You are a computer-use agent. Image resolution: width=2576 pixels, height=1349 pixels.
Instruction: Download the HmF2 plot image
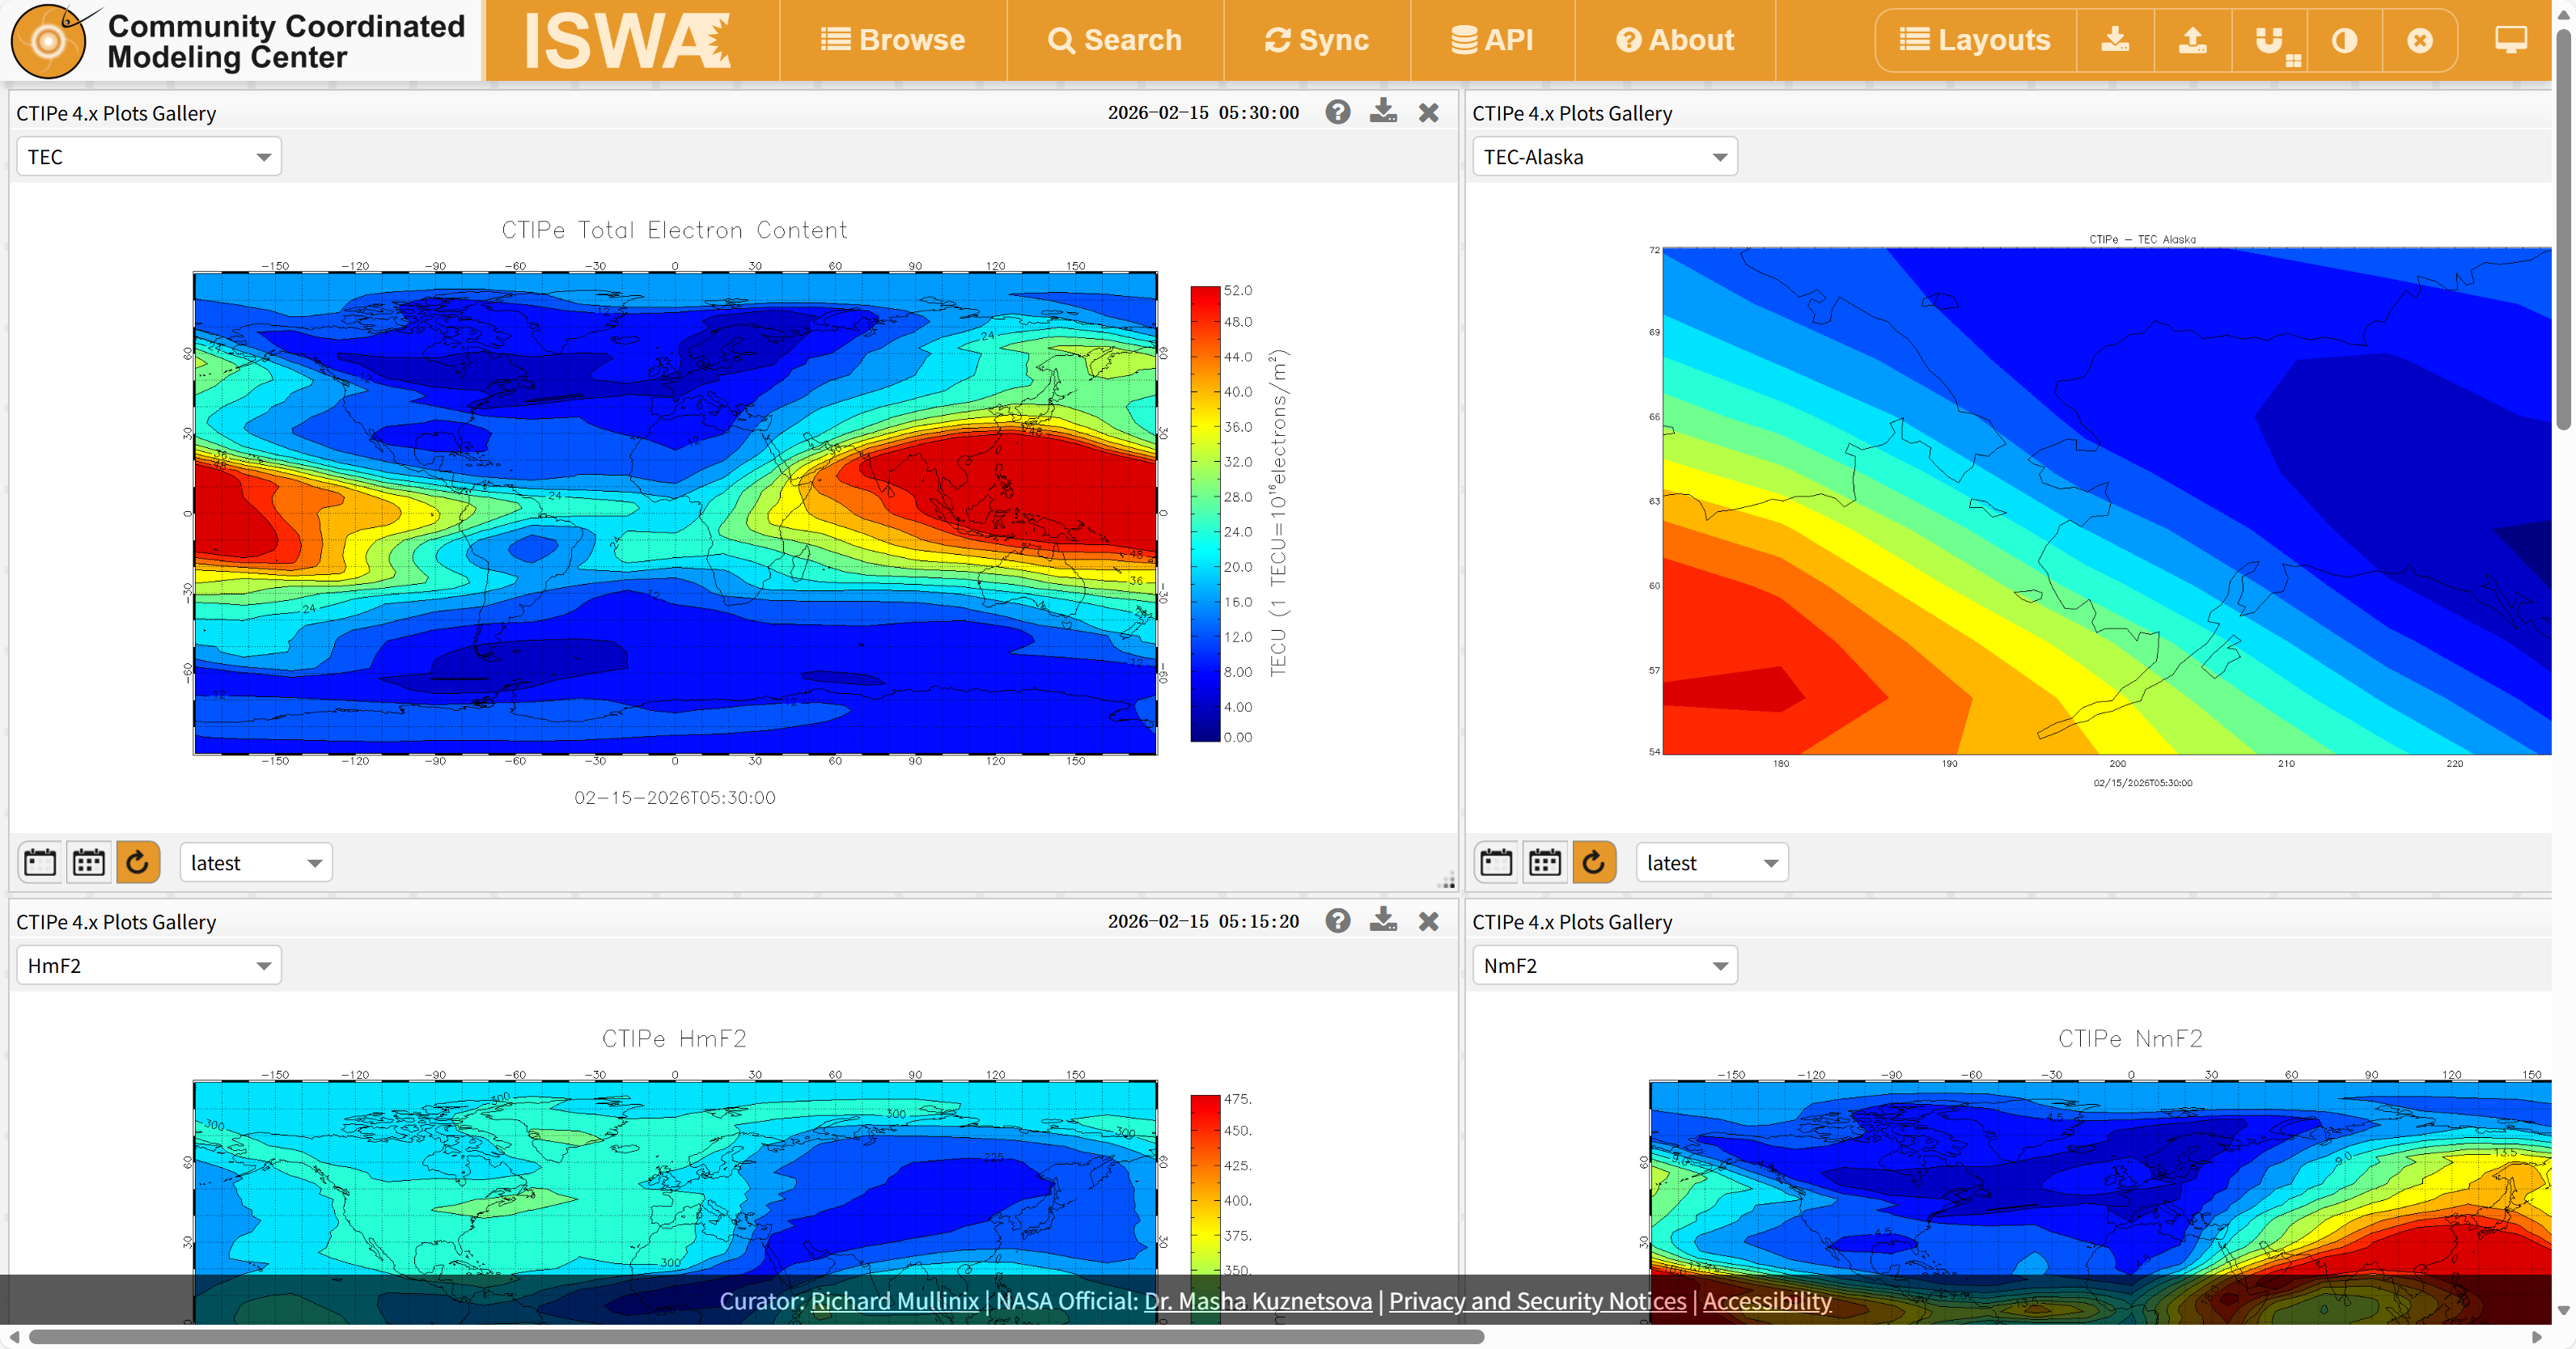1383,920
